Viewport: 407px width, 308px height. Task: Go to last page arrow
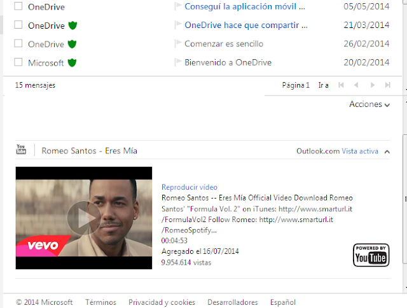[388, 85]
